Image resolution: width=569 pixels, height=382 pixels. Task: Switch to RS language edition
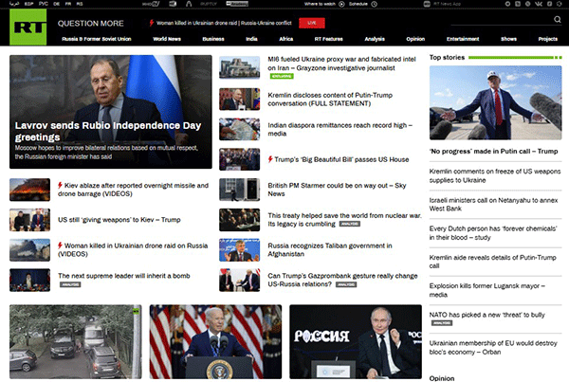(x=80, y=4)
